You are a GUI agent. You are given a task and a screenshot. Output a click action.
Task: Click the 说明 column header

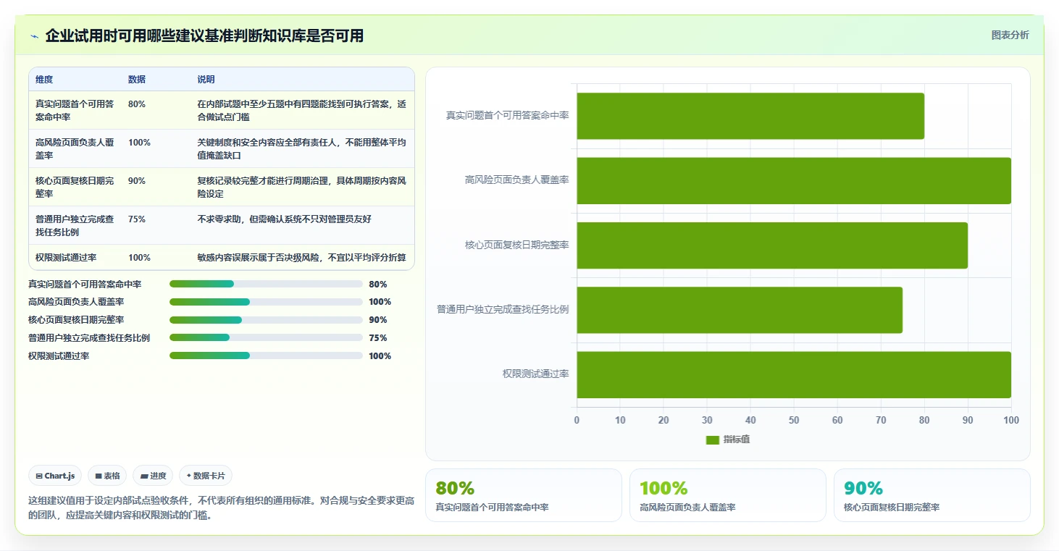[206, 80]
